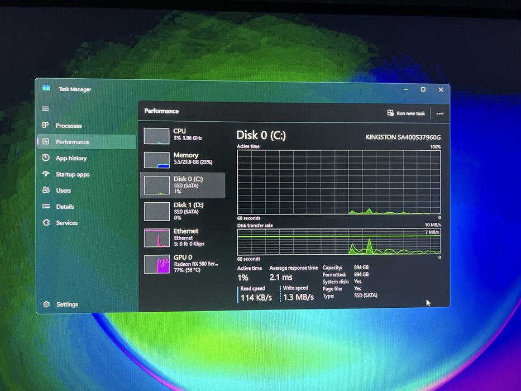The image size is (521, 391).
Task: Select the GPU 0 mini graph
Action: click(x=157, y=264)
